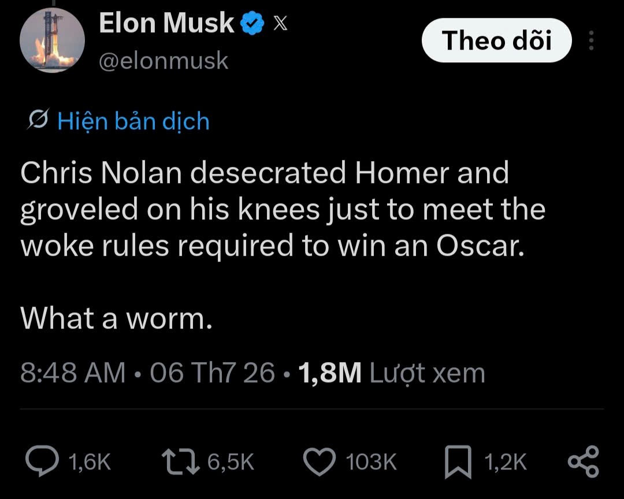The image size is (624, 499).
Task: Open Elon Musk's rocket profile picture
Action: click(x=52, y=40)
